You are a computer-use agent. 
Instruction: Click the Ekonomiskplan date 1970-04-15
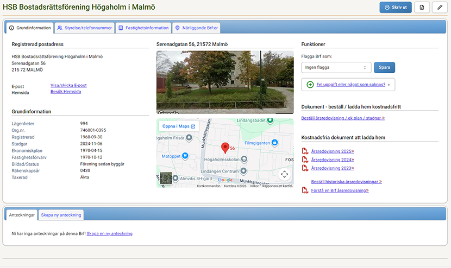click(91, 150)
